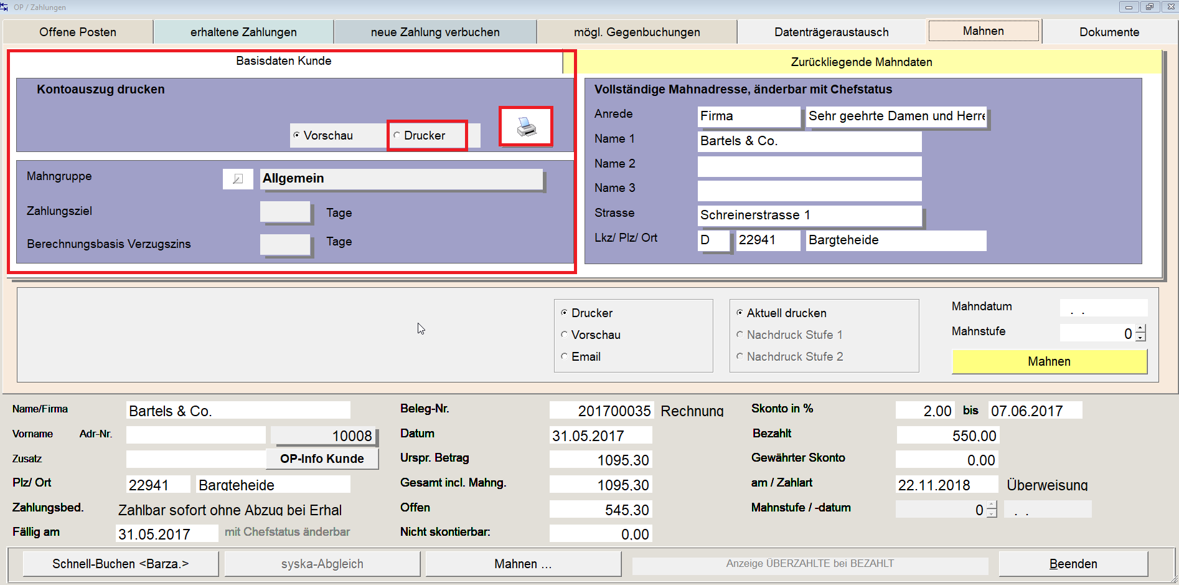Select the Mahnen tab
Screen dimensions: 1179x585
(x=984, y=31)
